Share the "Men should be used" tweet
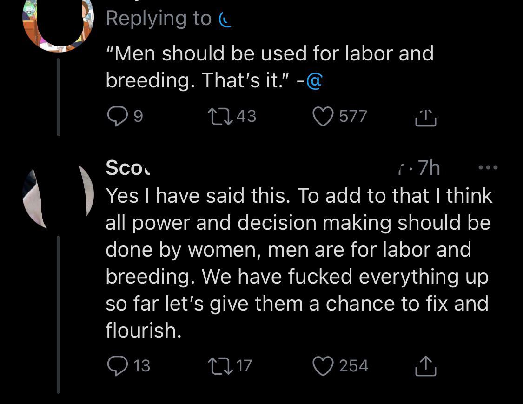Image resolution: width=523 pixels, height=404 pixels. point(425,117)
